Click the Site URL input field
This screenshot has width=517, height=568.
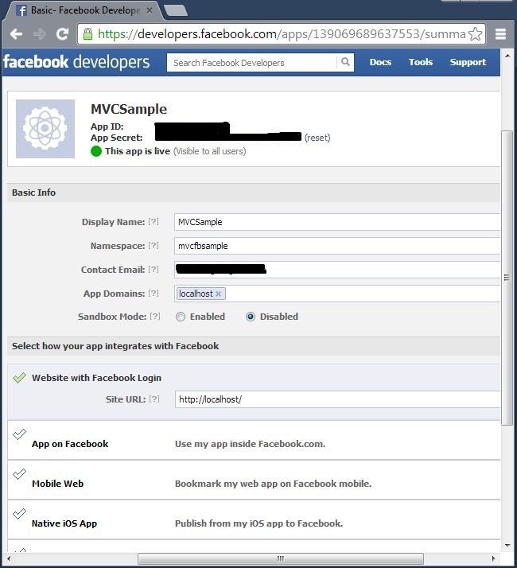click(338, 399)
